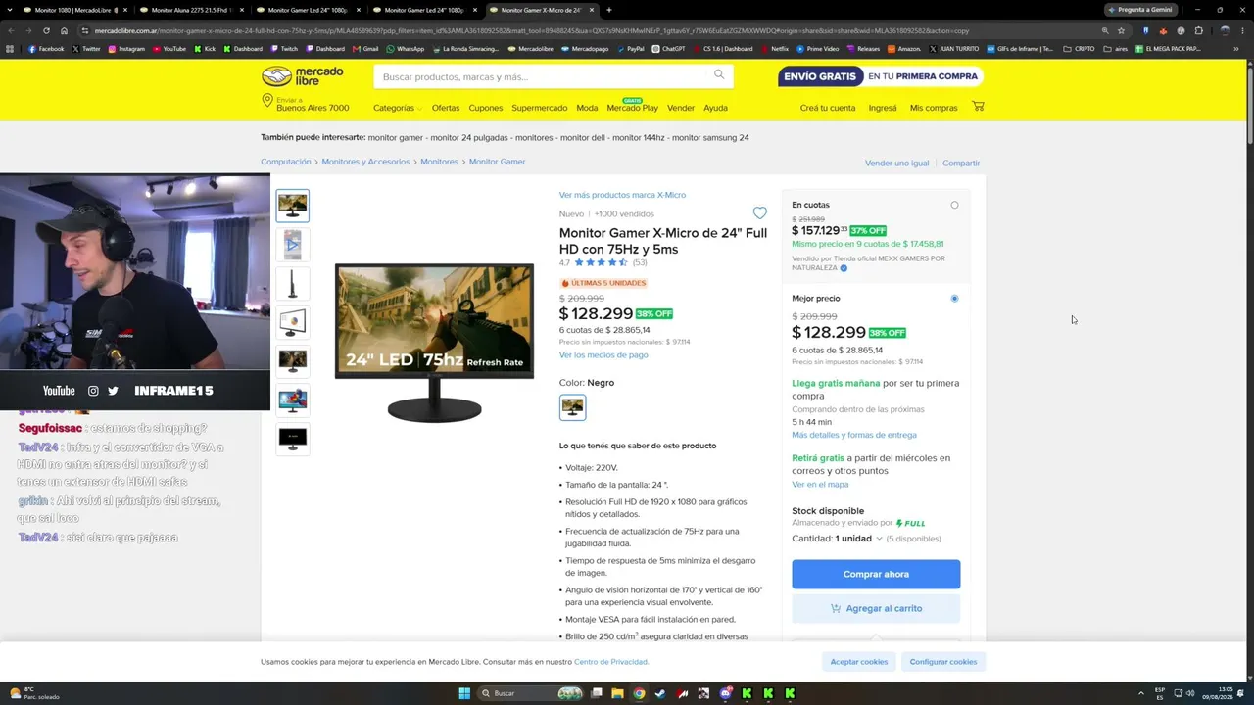Open the PayPal bookmark

(631, 48)
